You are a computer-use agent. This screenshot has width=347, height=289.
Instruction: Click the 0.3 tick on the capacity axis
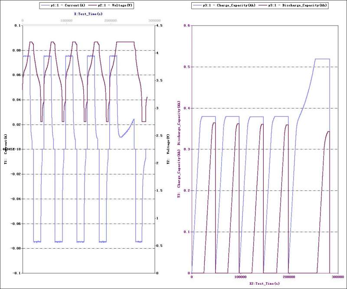187,149
